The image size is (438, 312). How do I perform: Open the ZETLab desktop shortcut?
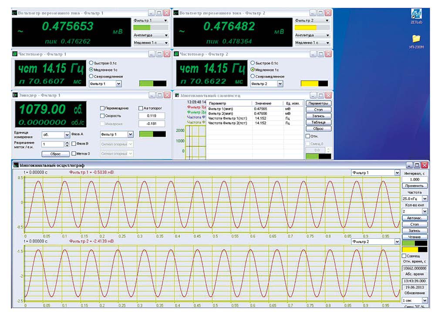coord(416,16)
